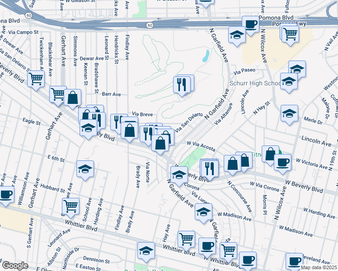Open the cafe marker near Pomona Blvd label

pyautogui.click(x=251, y=26)
